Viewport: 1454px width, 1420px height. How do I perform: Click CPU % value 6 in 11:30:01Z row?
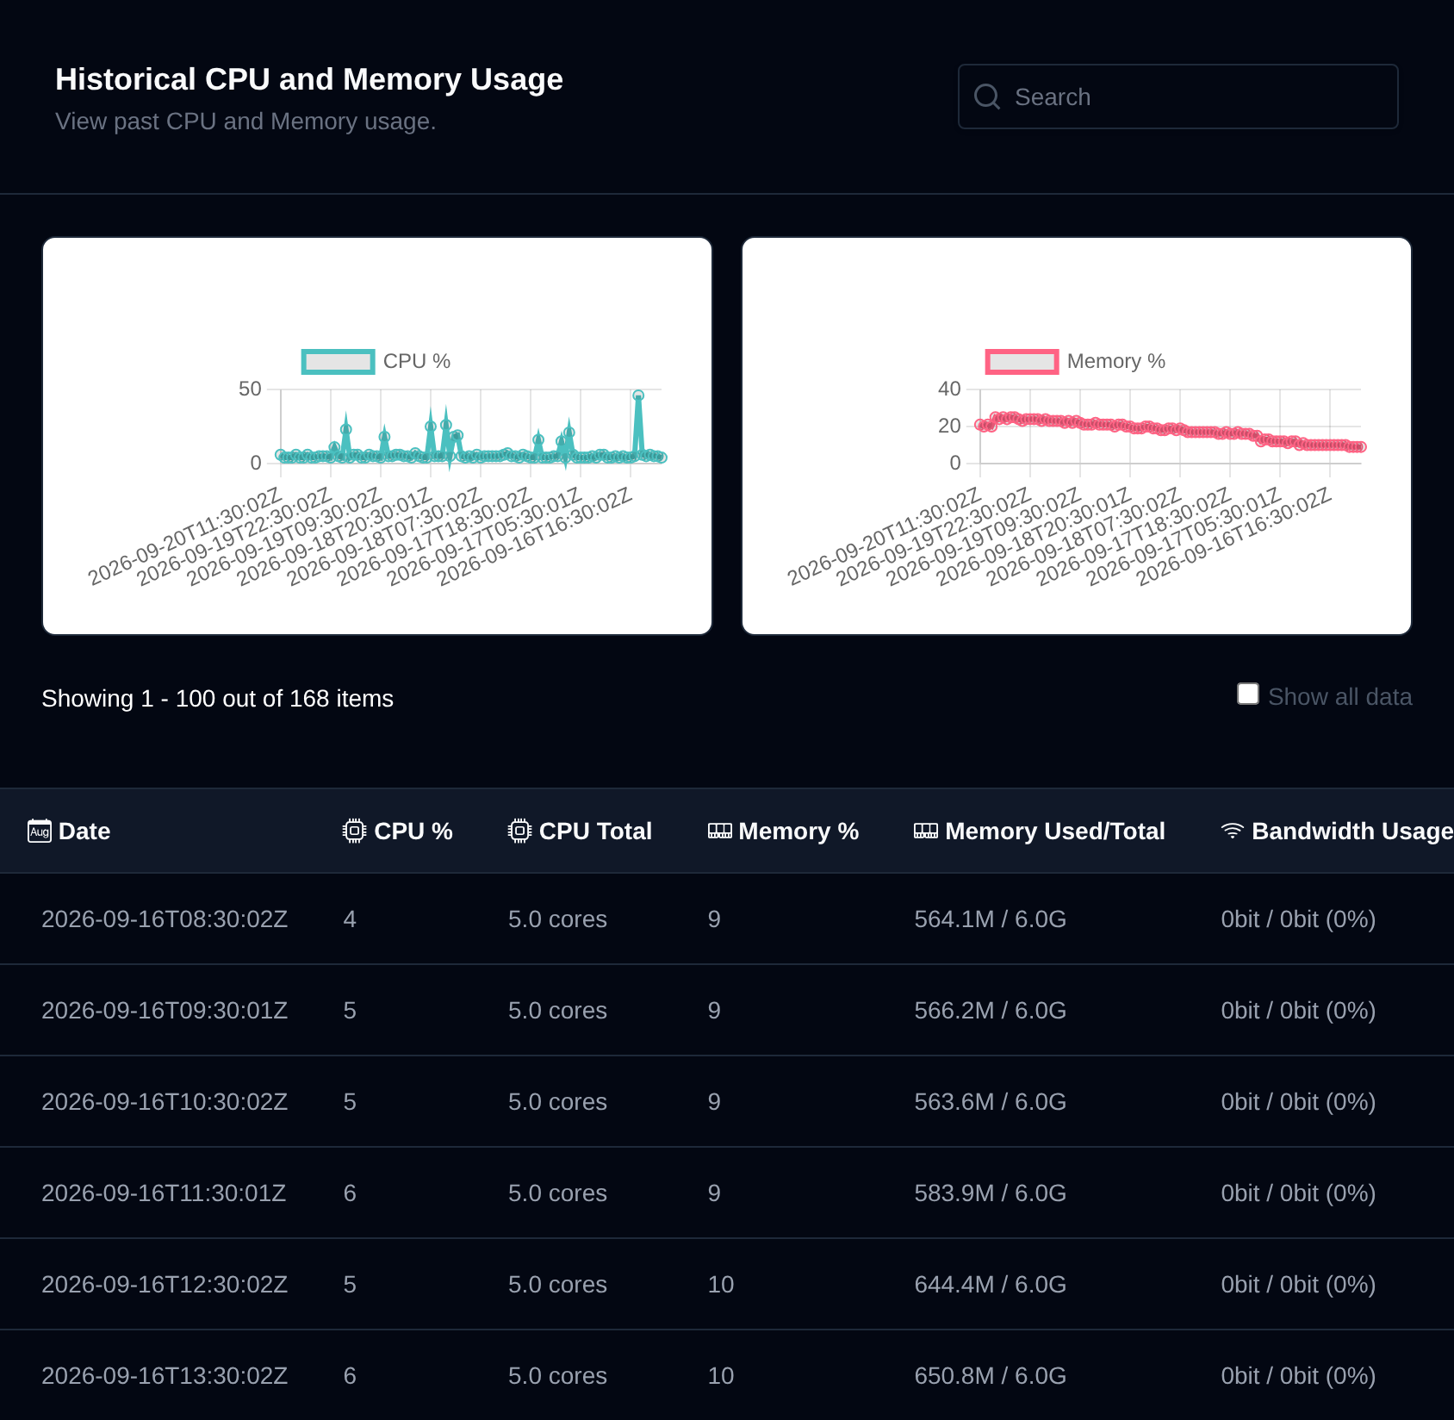pos(350,1193)
